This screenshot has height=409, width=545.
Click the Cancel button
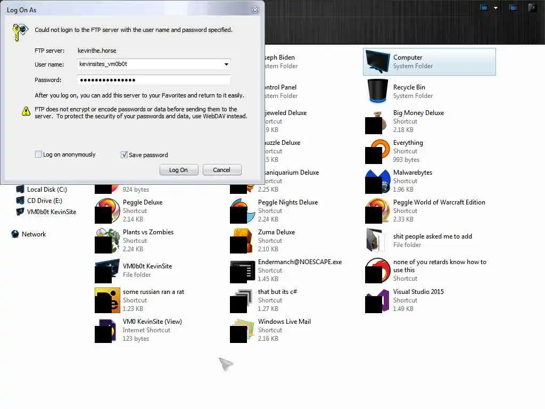(x=222, y=170)
